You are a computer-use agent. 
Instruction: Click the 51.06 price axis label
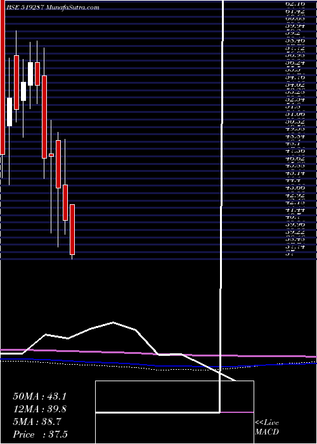295,114
